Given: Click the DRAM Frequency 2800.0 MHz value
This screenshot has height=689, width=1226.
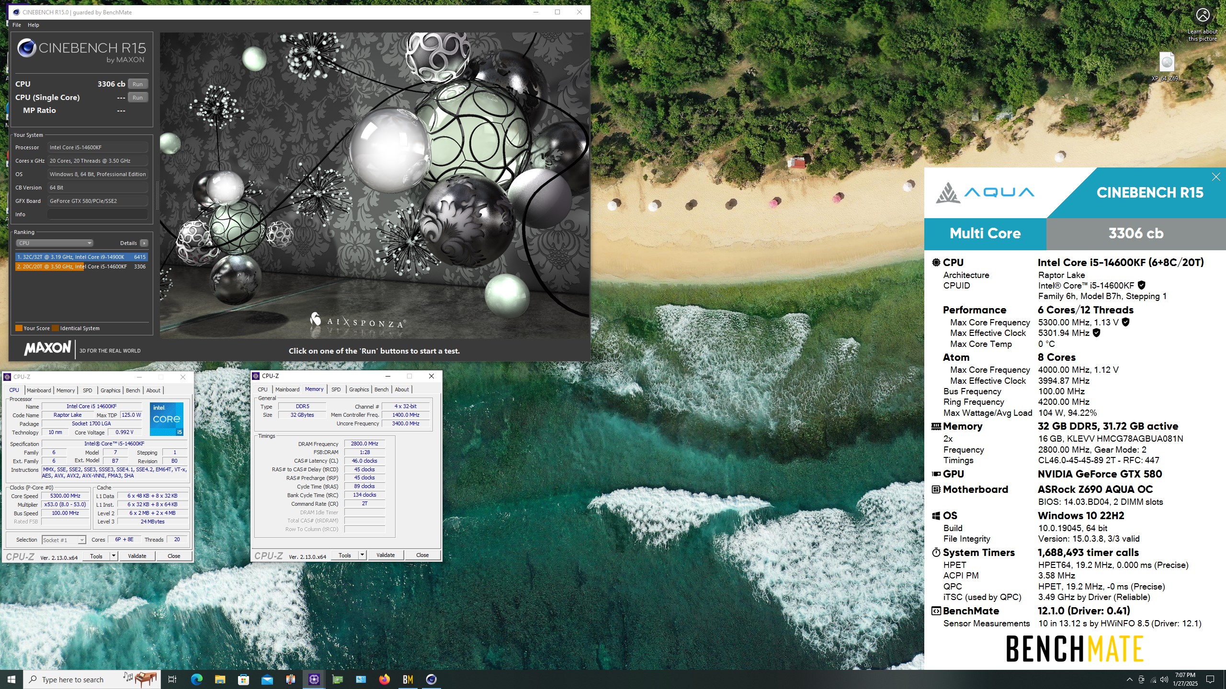Looking at the screenshot, I should click(364, 444).
